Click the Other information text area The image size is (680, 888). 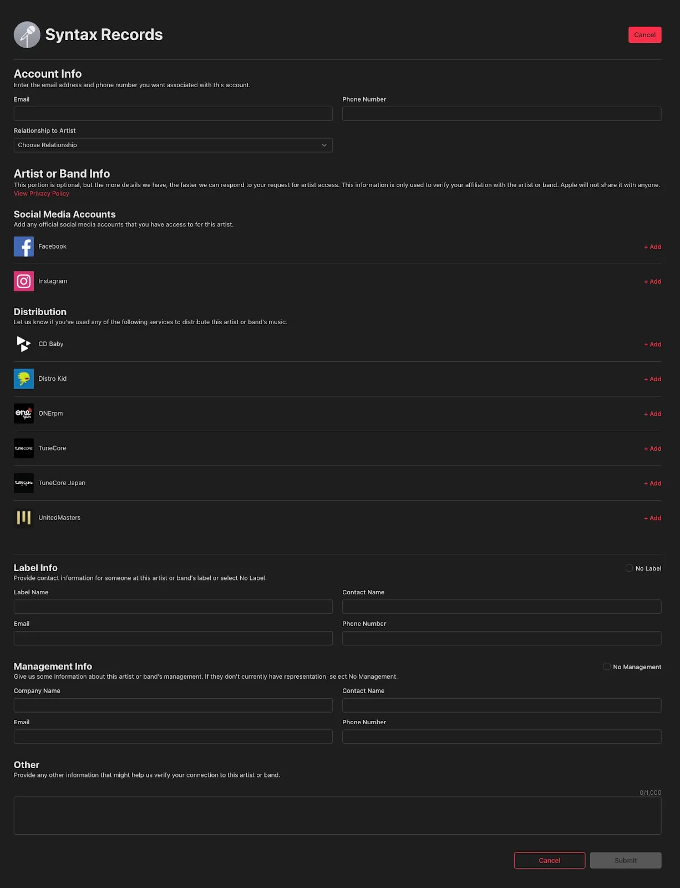point(337,816)
